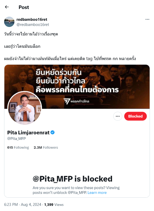This screenshot has width=154, height=211.
Task: View 615 Following list
Action: 18,148
